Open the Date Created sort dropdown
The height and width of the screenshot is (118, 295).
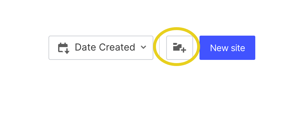tap(101, 48)
